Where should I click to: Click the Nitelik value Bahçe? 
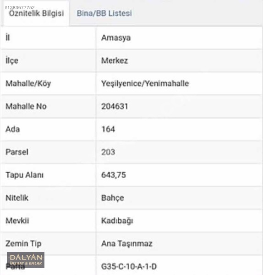pyautogui.click(x=113, y=198)
